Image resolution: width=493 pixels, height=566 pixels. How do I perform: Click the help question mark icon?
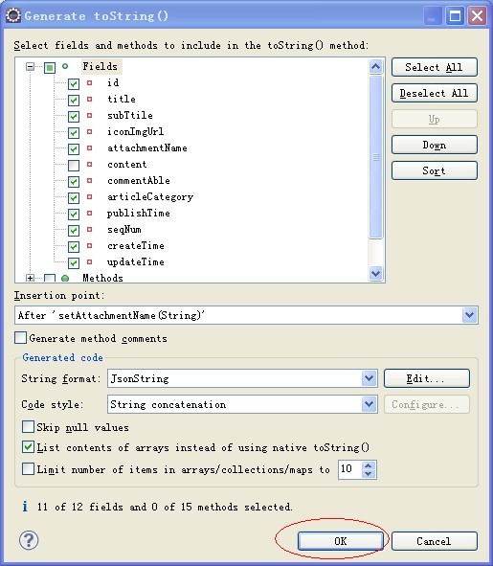pyautogui.click(x=29, y=540)
